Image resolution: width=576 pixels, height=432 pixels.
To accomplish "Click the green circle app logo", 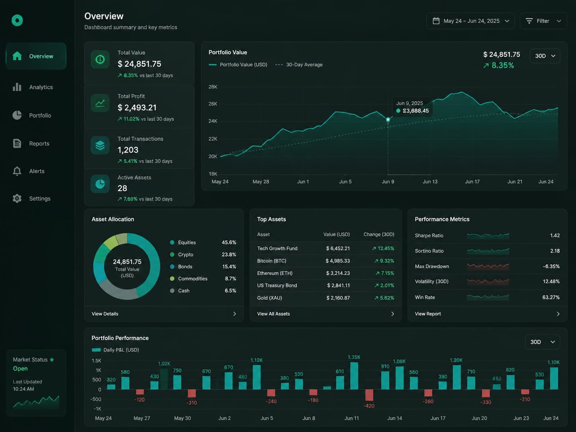I will pyautogui.click(x=17, y=20).
